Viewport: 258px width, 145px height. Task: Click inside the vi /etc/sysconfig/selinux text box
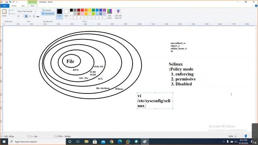155,101
